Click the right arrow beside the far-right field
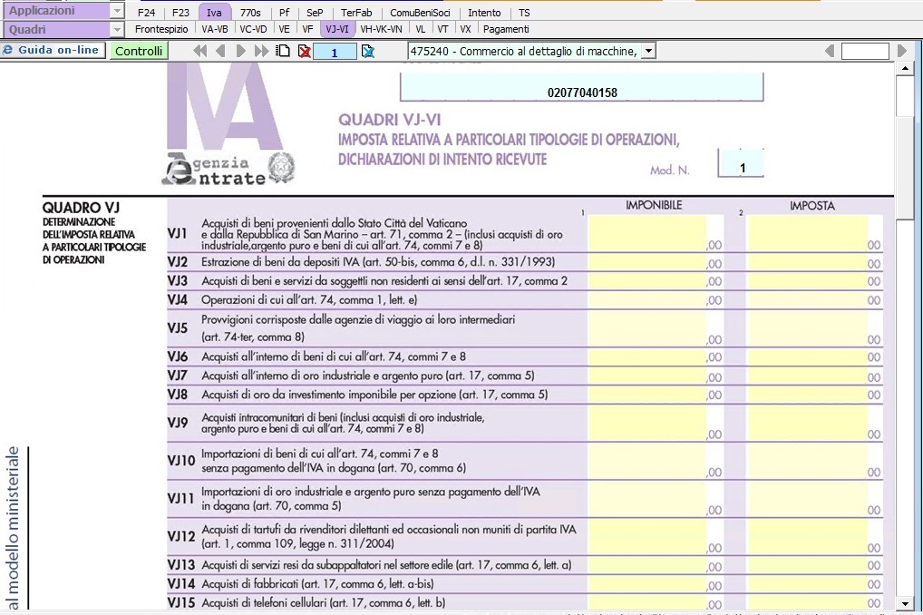 pyautogui.click(x=902, y=51)
